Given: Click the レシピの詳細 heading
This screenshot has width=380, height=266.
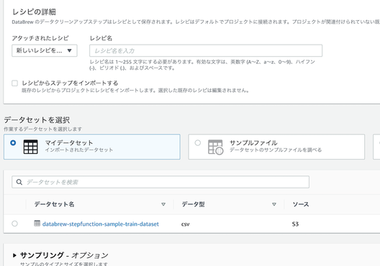Looking at the screenshot, I should pos(34,12).
